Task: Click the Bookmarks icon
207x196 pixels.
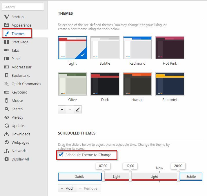Action: (7, 75)
